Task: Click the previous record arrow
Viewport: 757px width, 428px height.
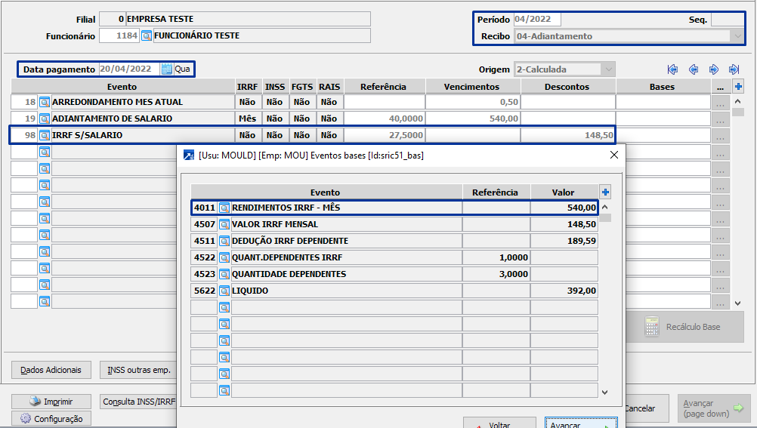Action: pos(693,69)
